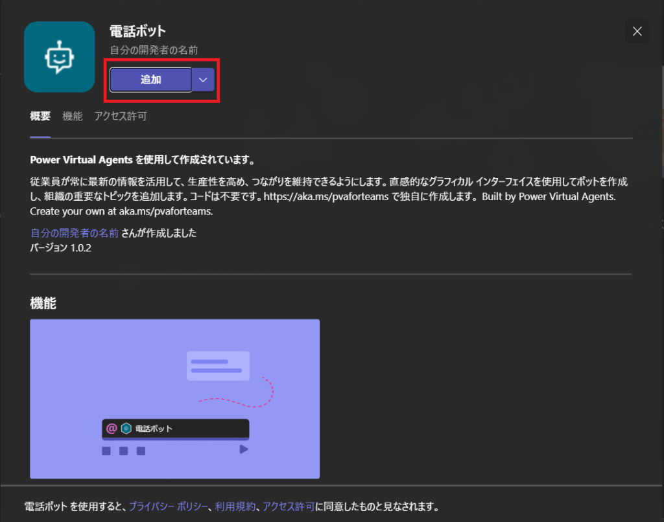Open the 自分の開発者の名前 creator link
The height and width of the screenshot is (522, 664).
click(75, 233)
